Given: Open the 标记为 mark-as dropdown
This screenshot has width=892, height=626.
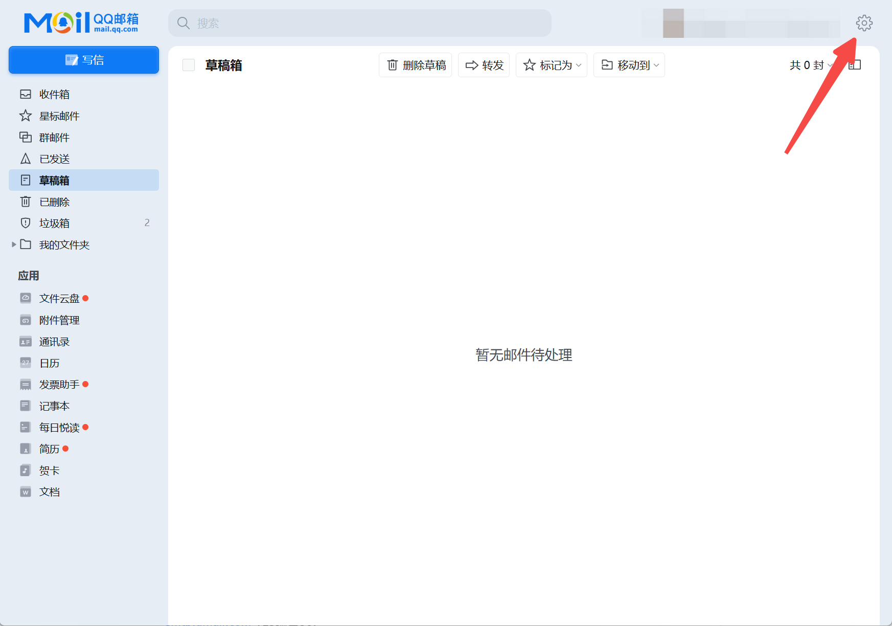Looking at the screenshot, I should tap(551, 65).
